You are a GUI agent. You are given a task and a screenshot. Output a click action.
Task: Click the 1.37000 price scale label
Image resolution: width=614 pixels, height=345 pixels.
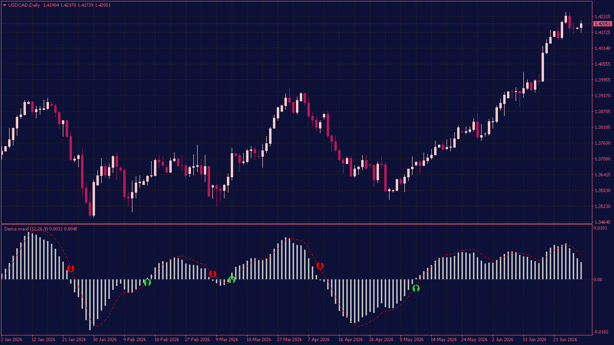(x=602, y=159)
